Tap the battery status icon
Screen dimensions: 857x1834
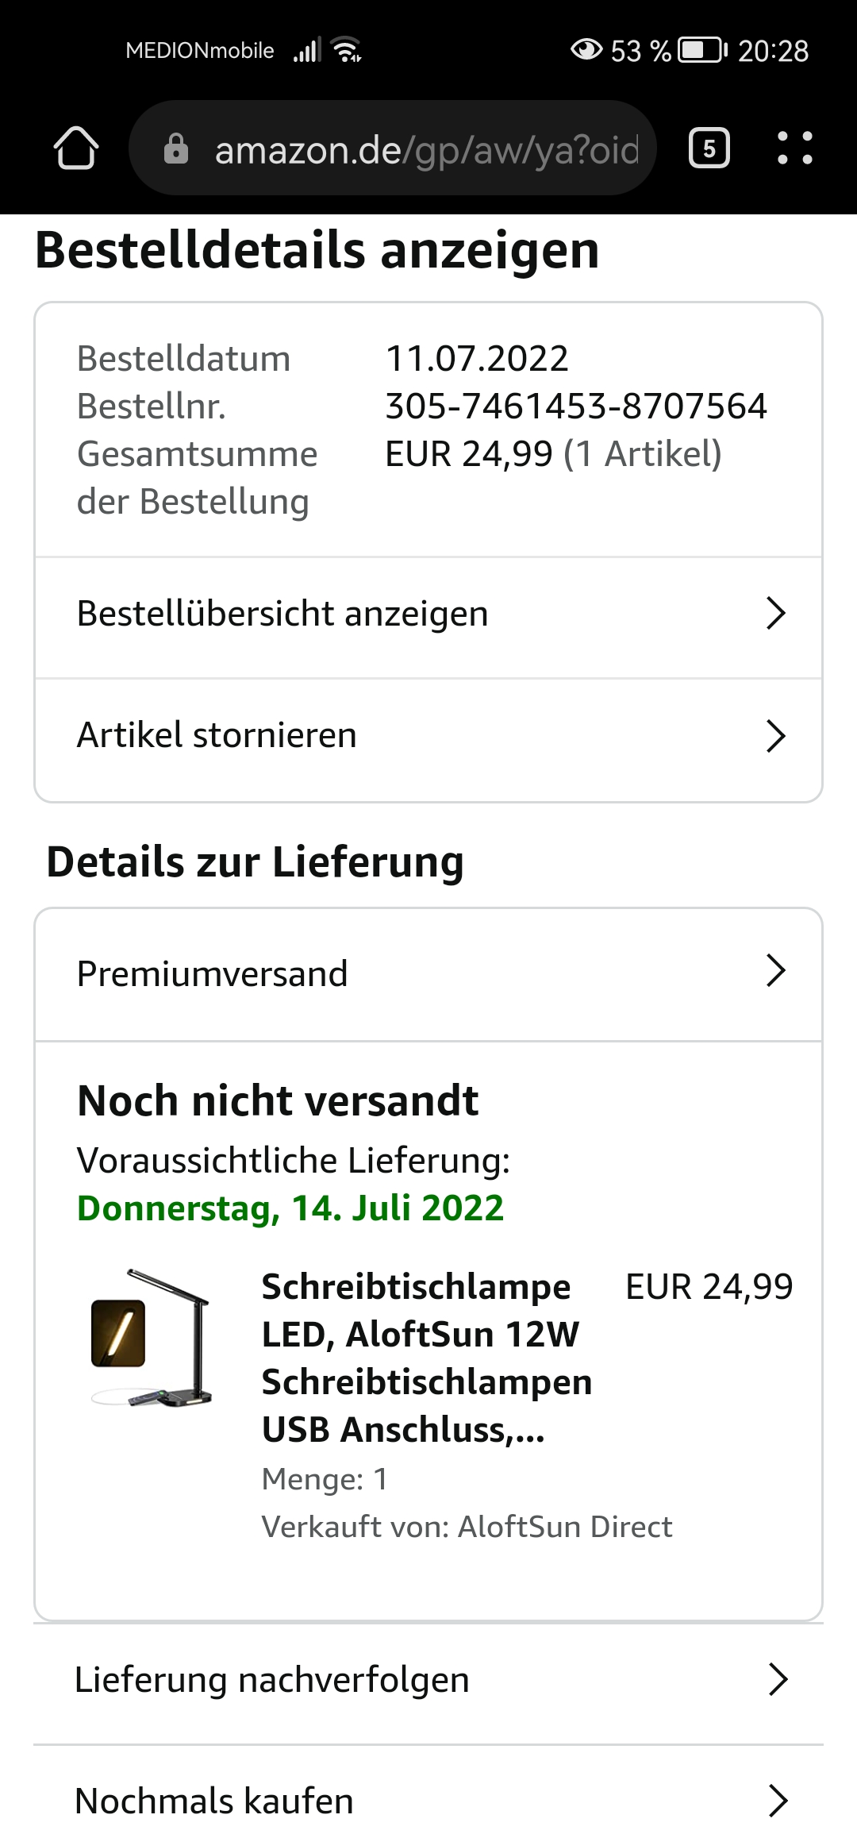[x=702, y=51]
